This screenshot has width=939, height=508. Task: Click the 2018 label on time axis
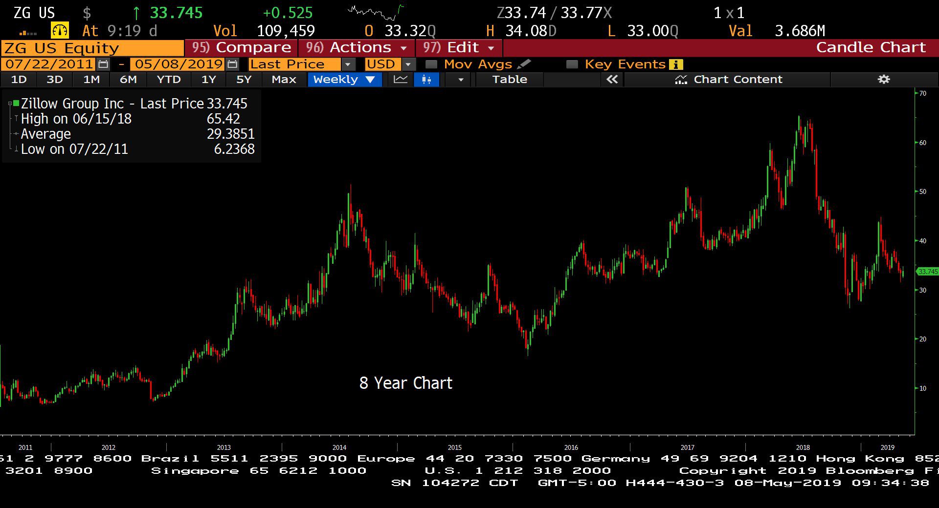803,447
